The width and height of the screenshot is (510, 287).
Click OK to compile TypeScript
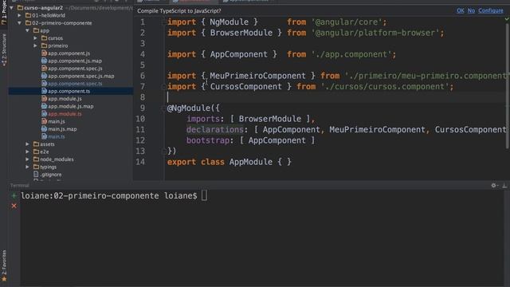[461, 10]
